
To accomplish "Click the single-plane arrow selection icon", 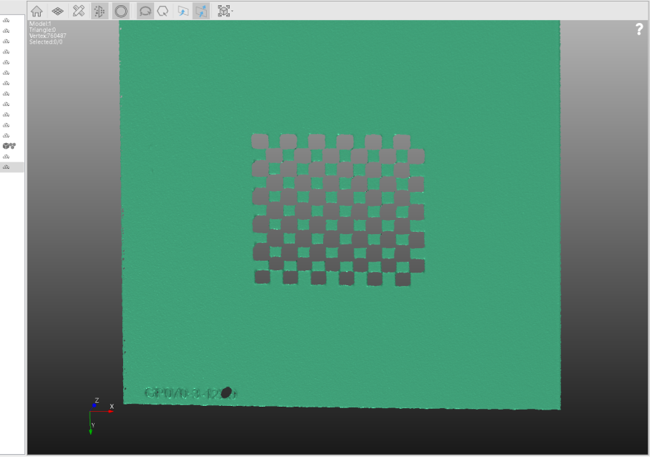I will pos(182,11).
